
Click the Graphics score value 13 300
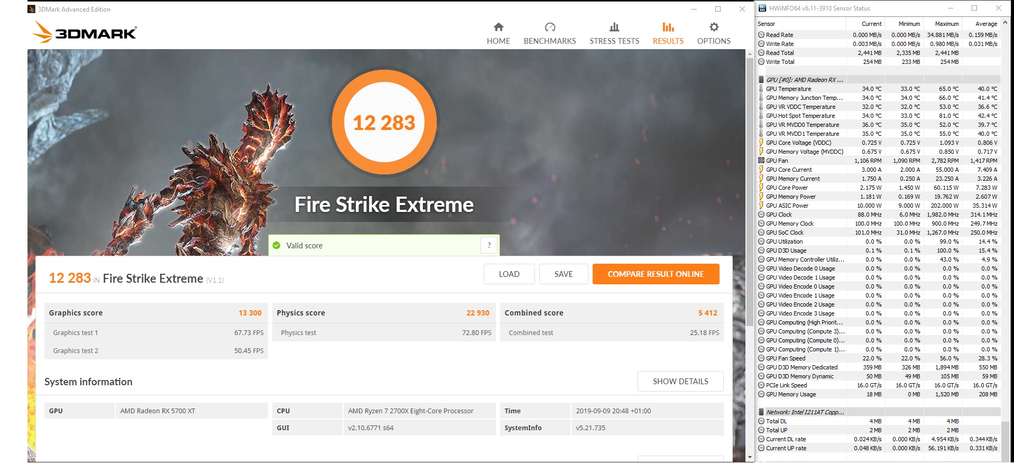click(x=250, y=313)
